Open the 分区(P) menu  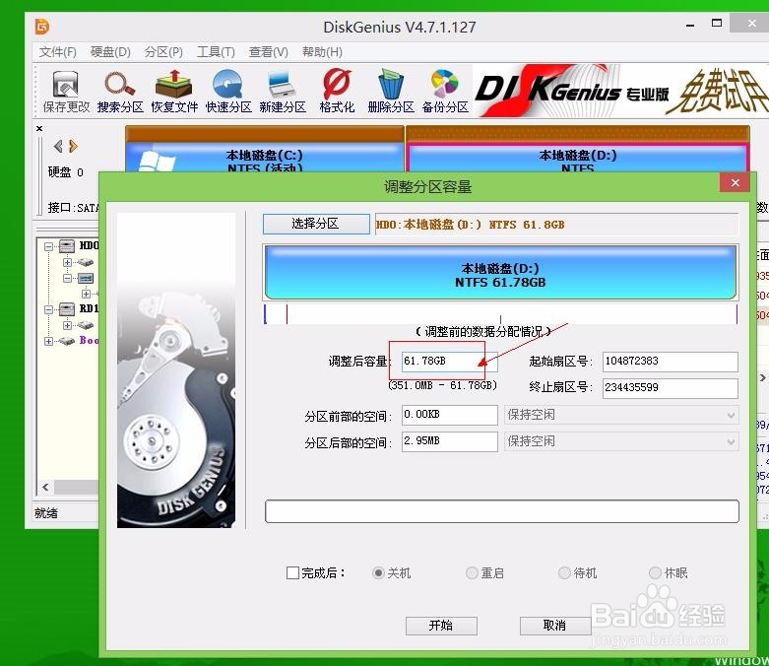163,51
